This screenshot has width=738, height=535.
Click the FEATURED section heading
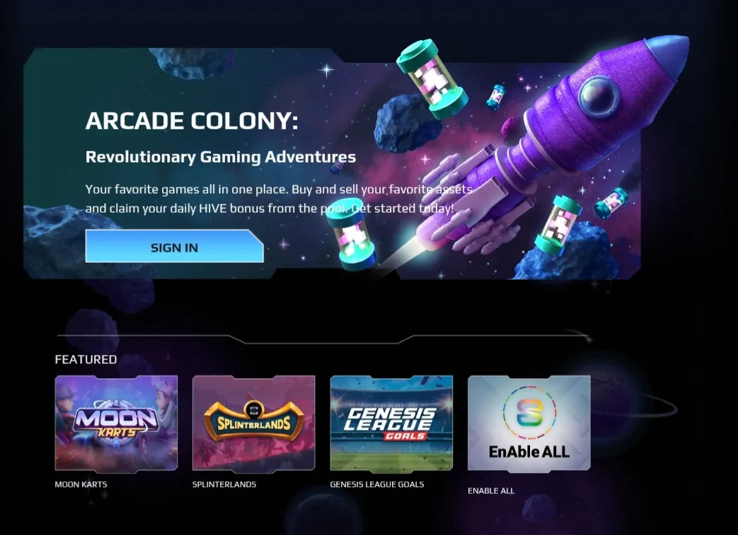(86, 360)
